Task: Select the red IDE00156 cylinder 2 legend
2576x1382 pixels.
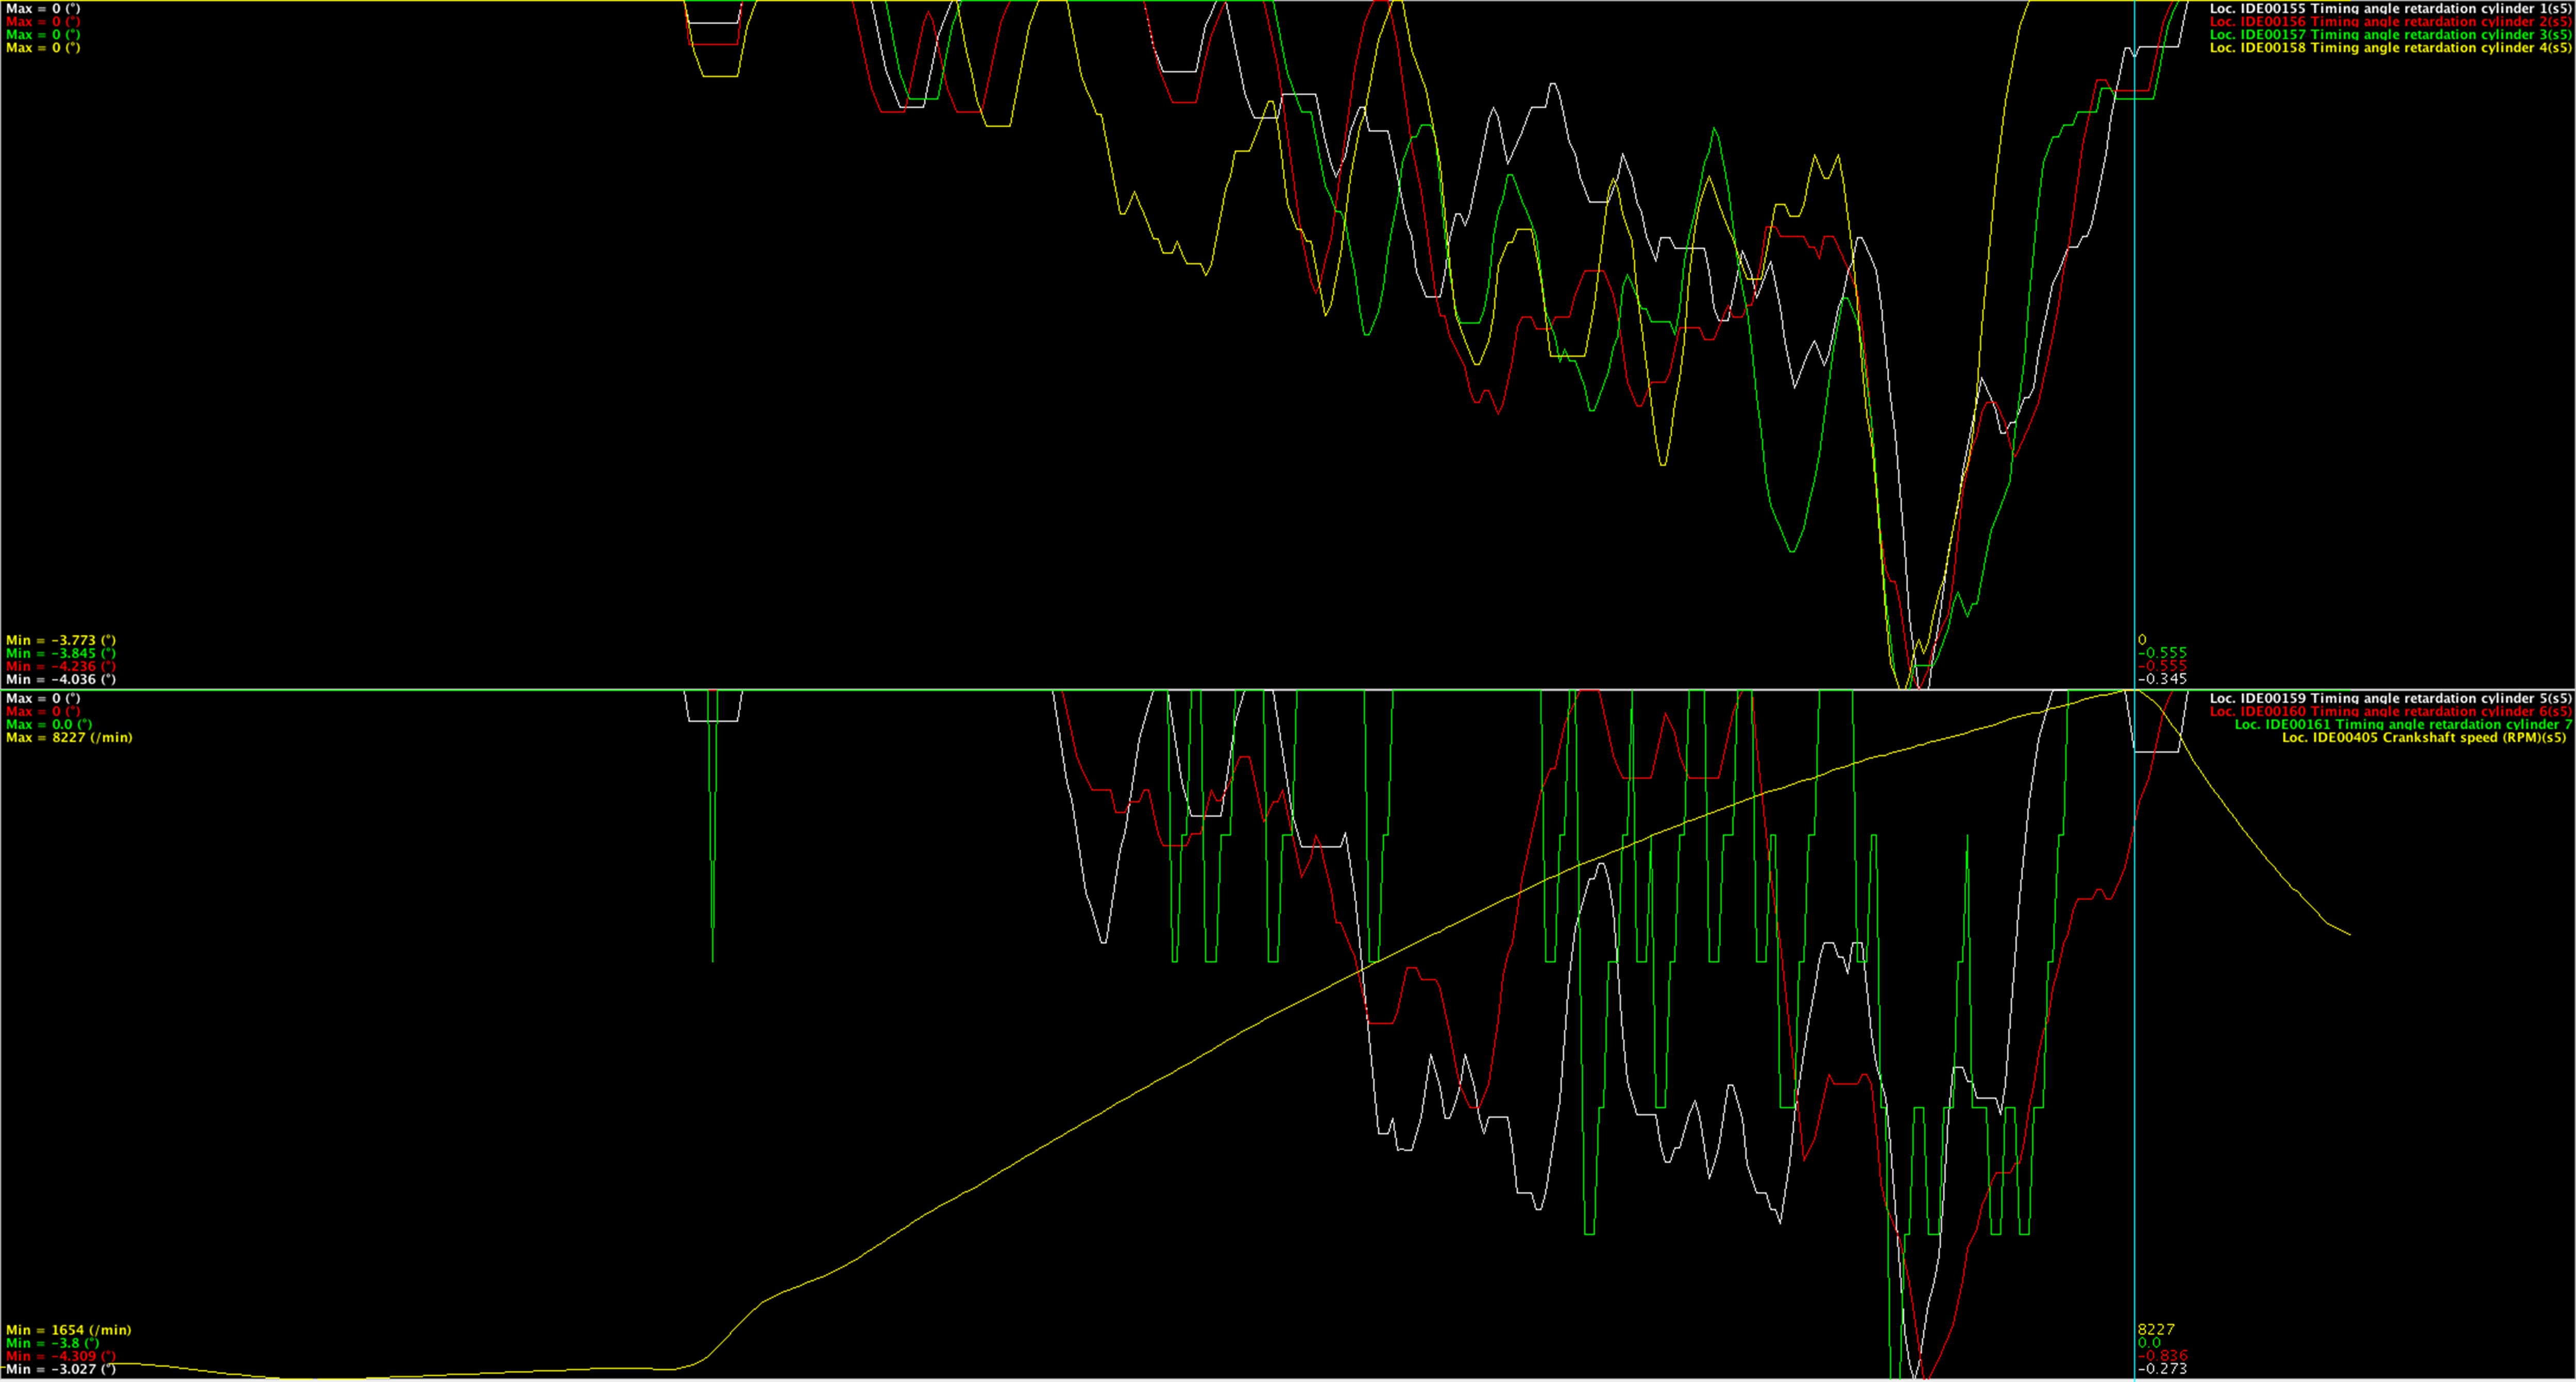Action: pos(2389,21)
